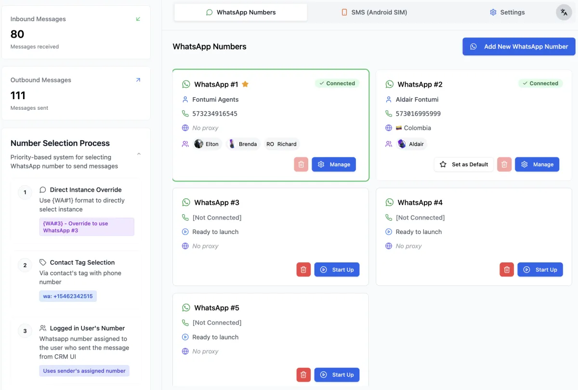Screen dimensions: 578x390
Task: Click the agents group icon on WhatsApp #1
Action: coord(185,144)
